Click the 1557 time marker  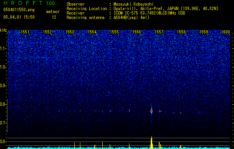tap(159, 32)
